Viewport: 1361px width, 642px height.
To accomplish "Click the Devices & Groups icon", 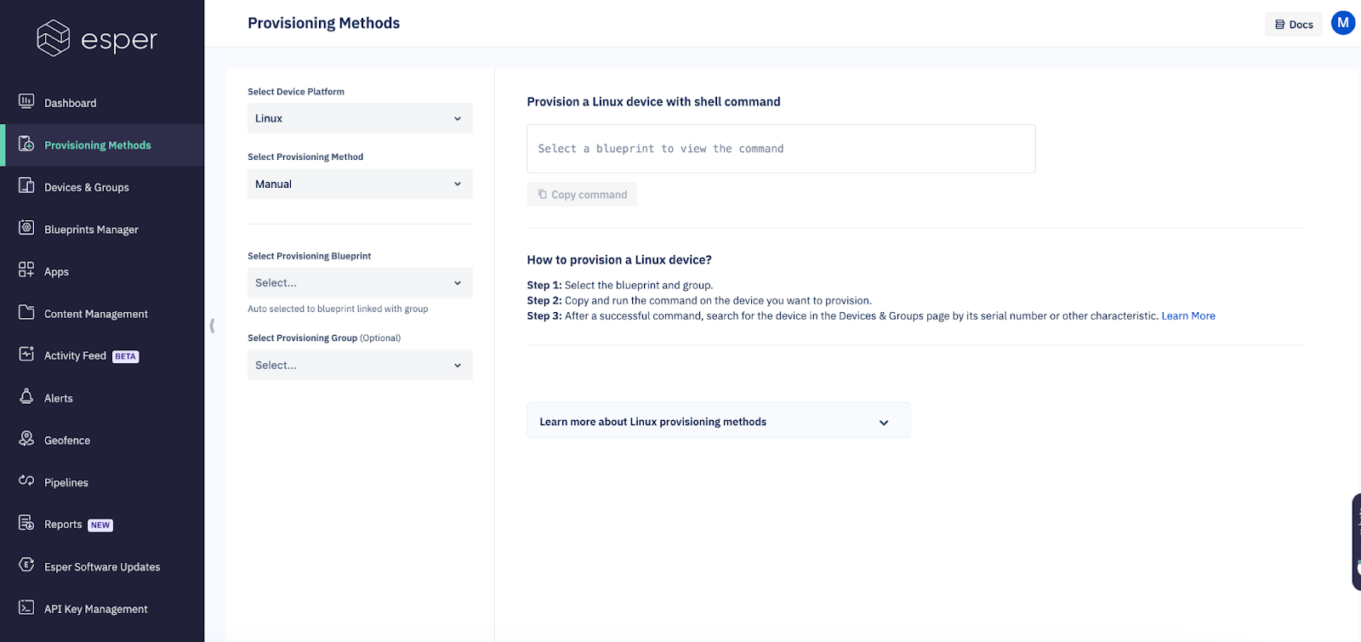I will click(x=26, y=186).
